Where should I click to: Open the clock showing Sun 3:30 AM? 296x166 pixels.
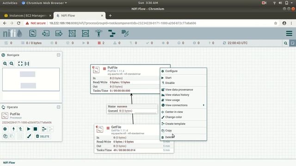148,3
